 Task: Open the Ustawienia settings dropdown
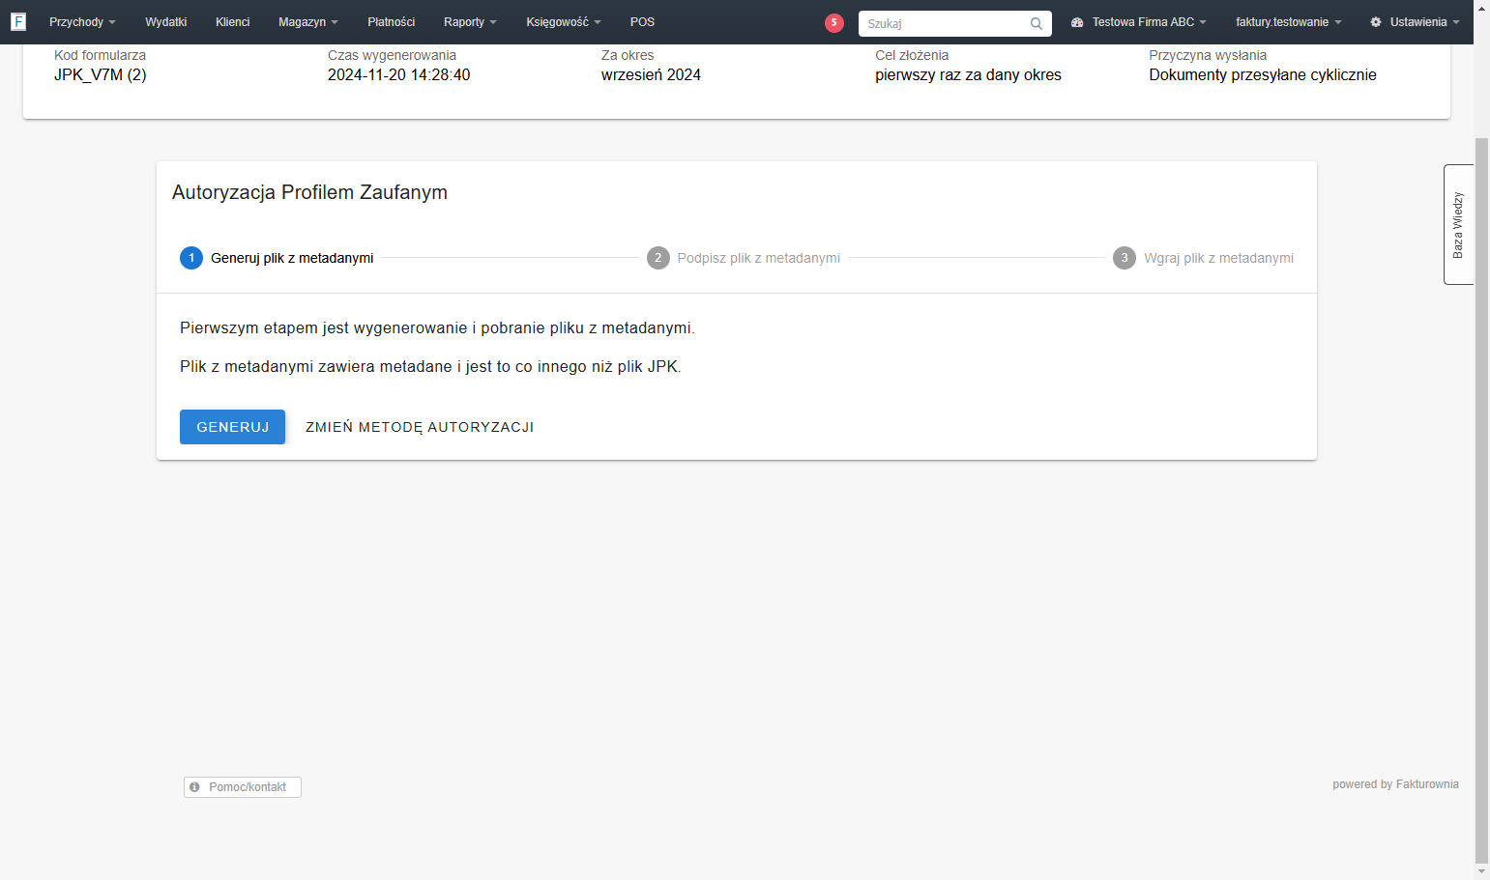tap(1415, 22)
